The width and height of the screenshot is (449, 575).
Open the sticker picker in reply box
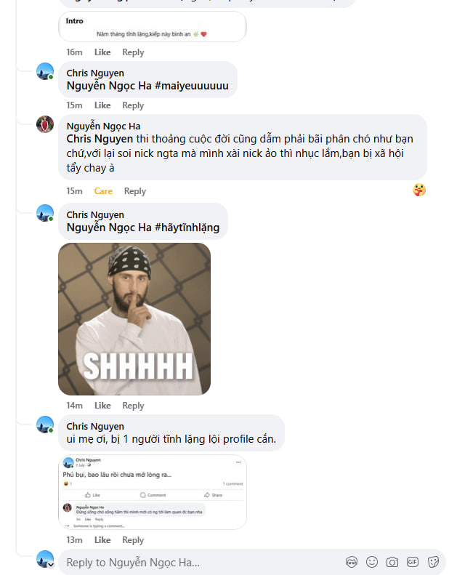433,562
